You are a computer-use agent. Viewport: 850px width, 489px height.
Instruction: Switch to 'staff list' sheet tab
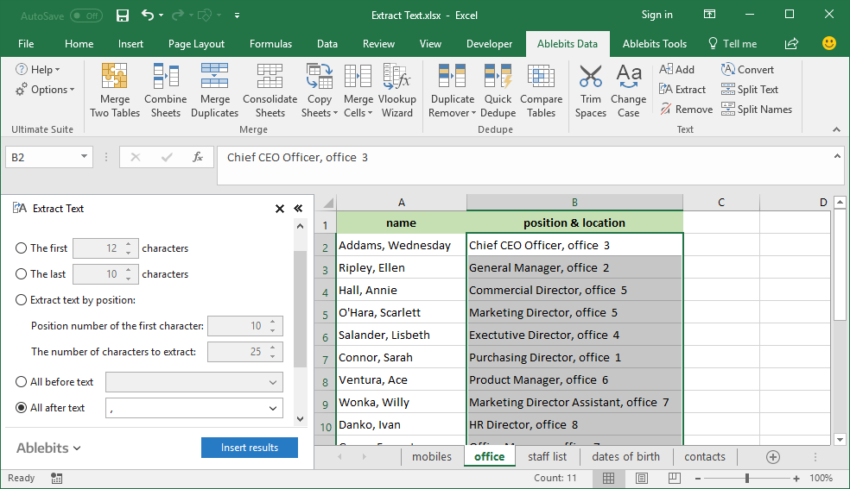[547, 456]
